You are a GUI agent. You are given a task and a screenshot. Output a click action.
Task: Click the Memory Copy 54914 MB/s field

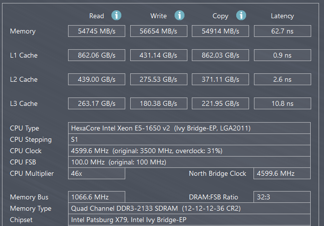[220, 31]
